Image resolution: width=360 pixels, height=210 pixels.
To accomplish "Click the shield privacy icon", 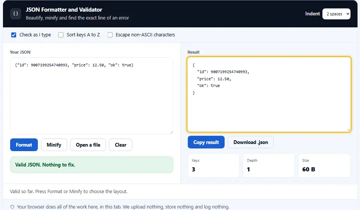I will (x=12, y=207).
